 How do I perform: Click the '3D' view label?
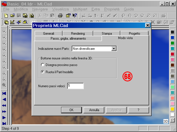(x=166, y=121)
